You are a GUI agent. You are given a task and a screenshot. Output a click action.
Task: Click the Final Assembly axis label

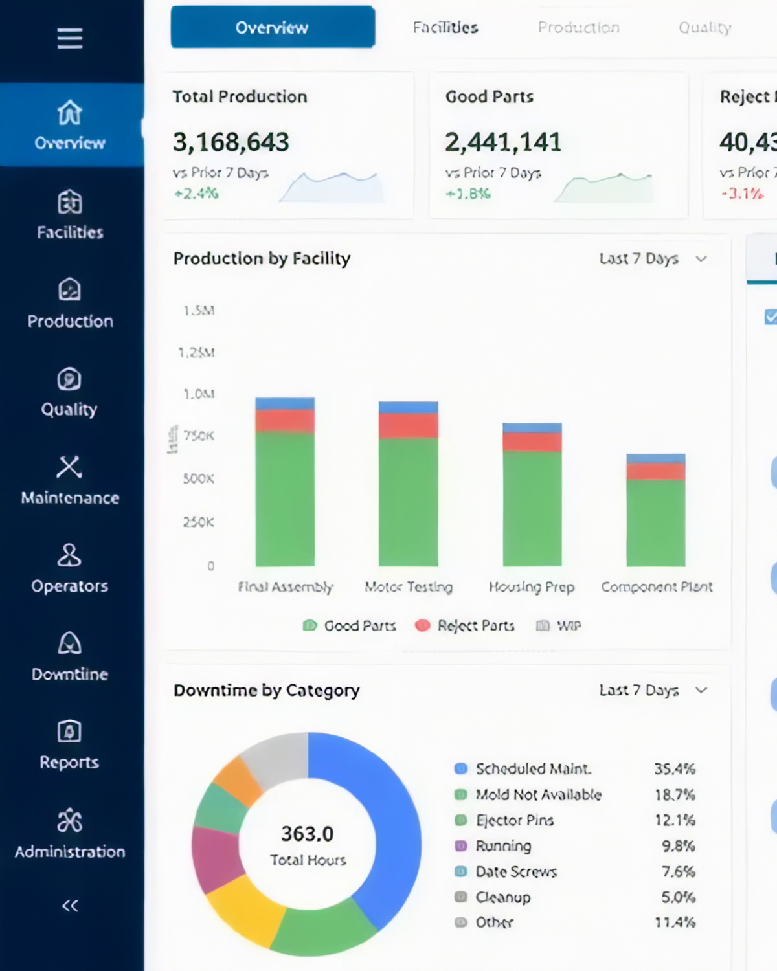pyautogui.click(x=286, y=587)
